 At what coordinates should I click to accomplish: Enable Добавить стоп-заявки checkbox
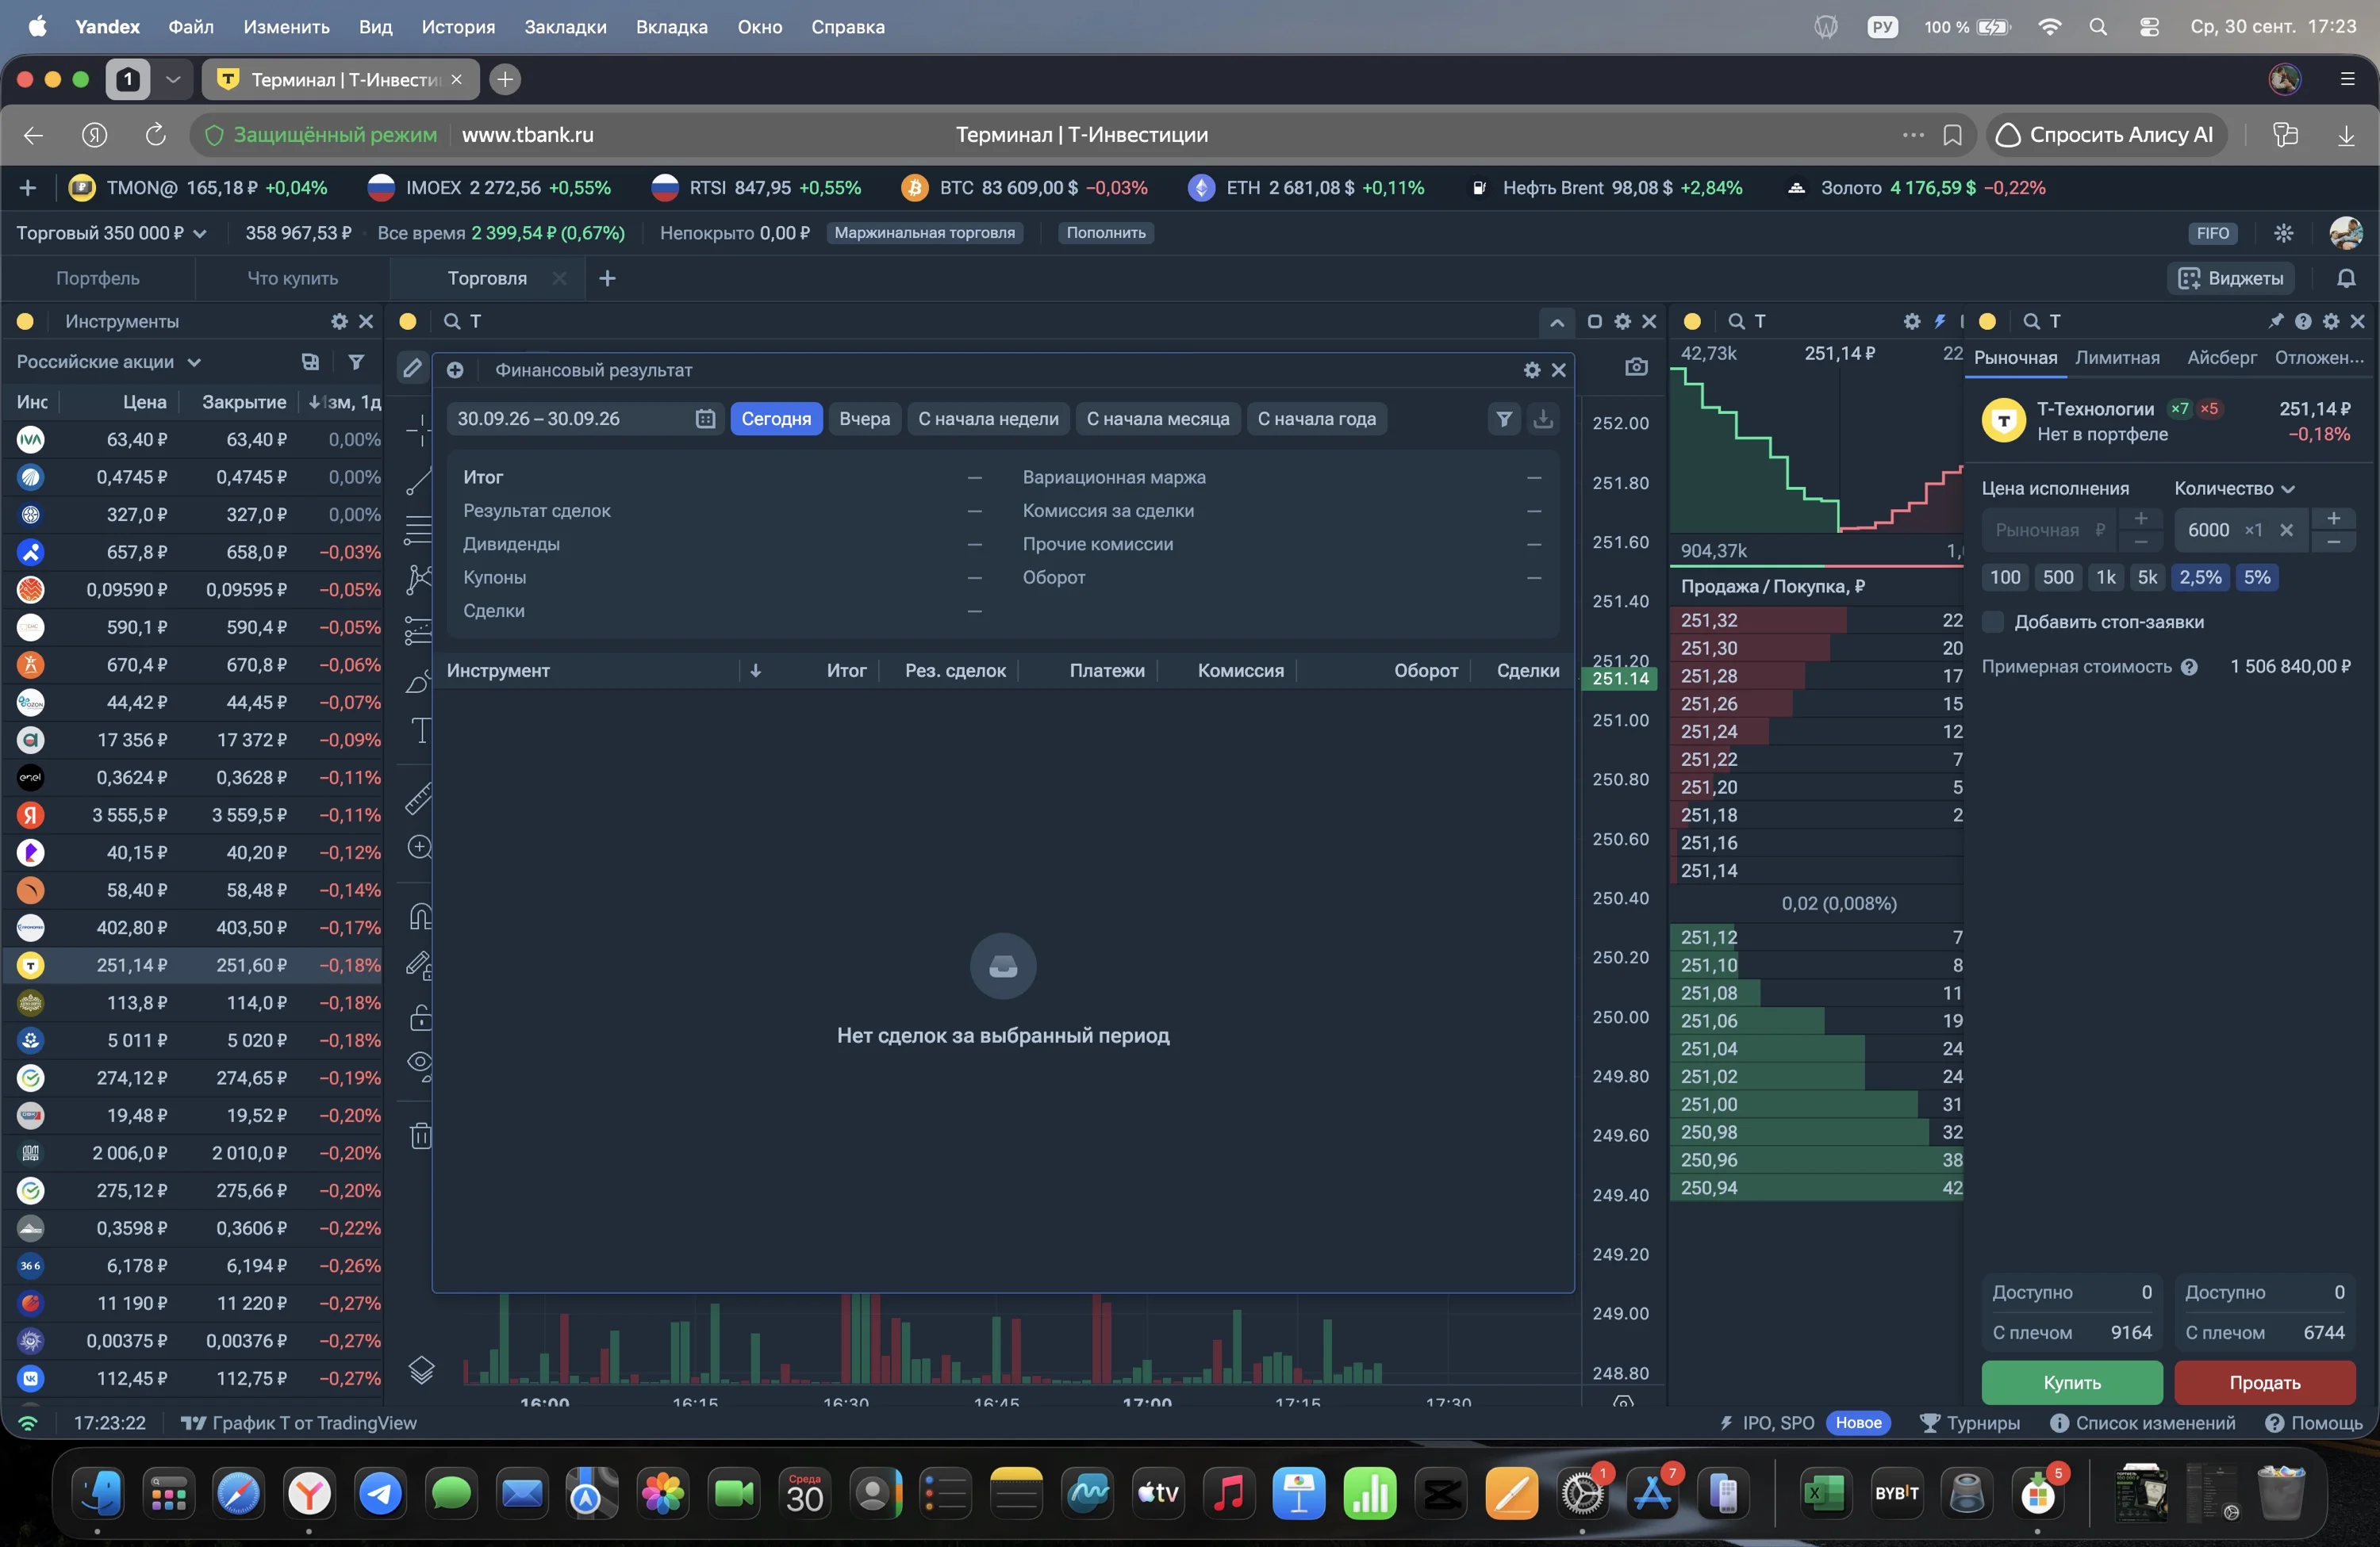(x=1993, y=622)
